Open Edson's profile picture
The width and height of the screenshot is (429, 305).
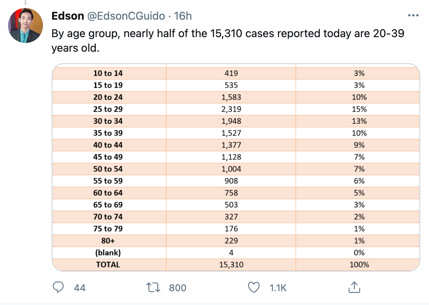(25, 25)
